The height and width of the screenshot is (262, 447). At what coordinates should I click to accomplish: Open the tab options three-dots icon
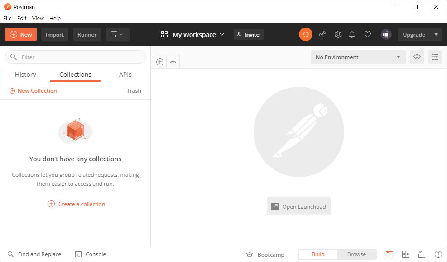(173, 62)
